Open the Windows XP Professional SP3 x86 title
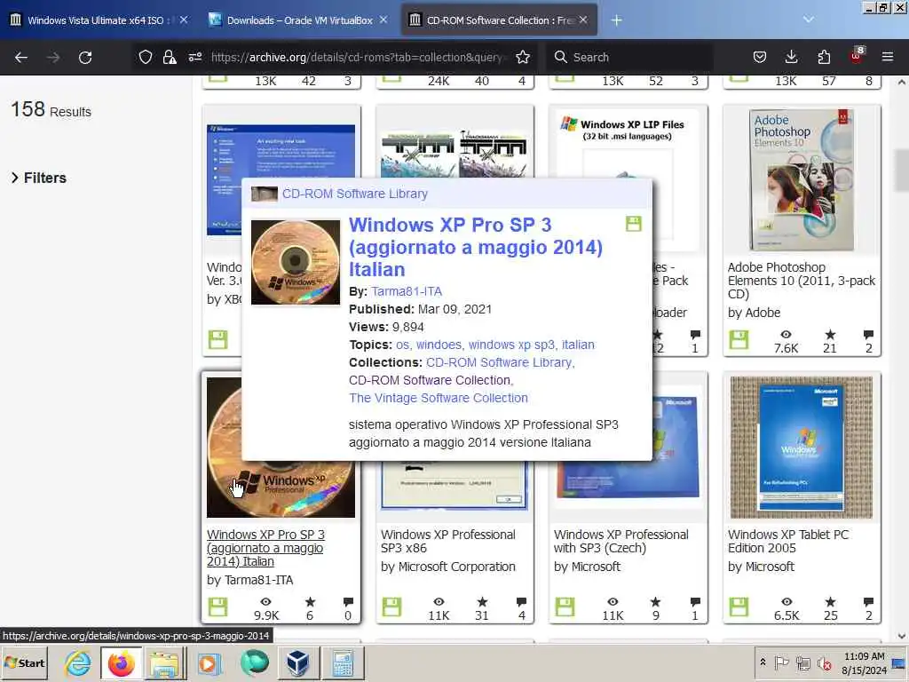 pos(447,541)
